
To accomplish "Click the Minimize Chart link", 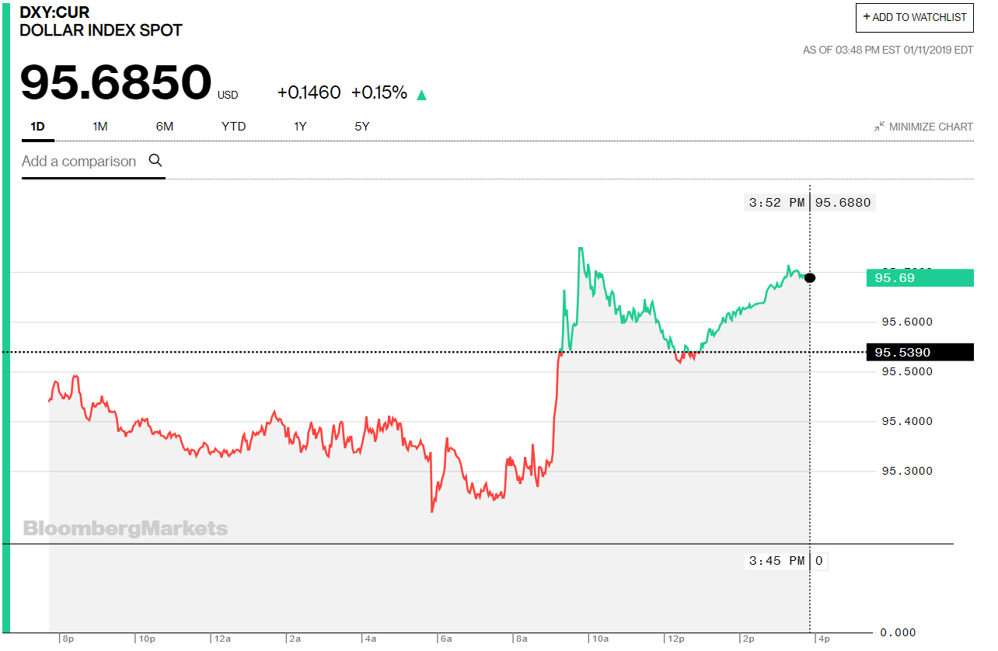I will coord(923,127).
